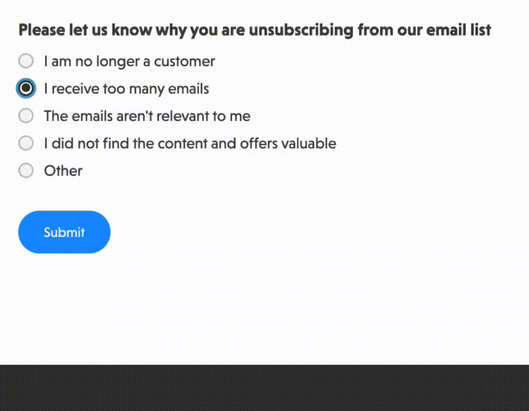
Task: Select the 'I receive too many emails' option
Action: click(x=25, y=88)
